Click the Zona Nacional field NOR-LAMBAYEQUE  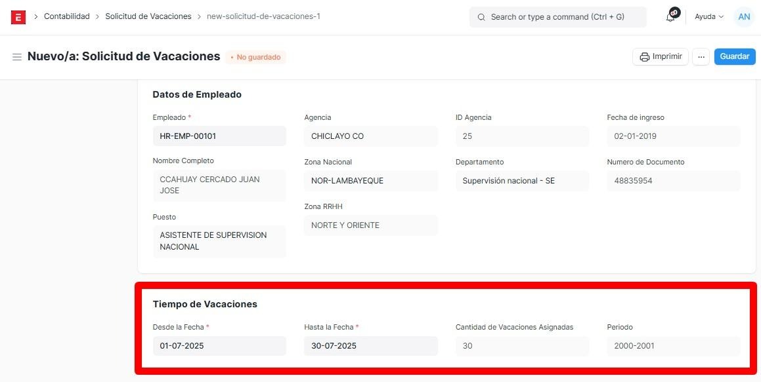tap(370, 181)
